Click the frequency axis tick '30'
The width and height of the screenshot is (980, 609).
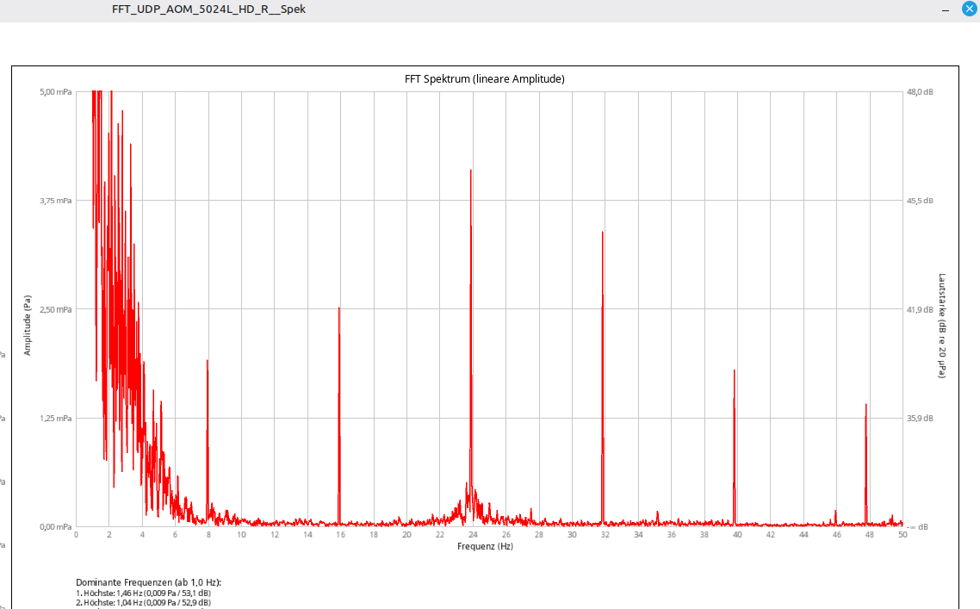[x=572, y=535]
